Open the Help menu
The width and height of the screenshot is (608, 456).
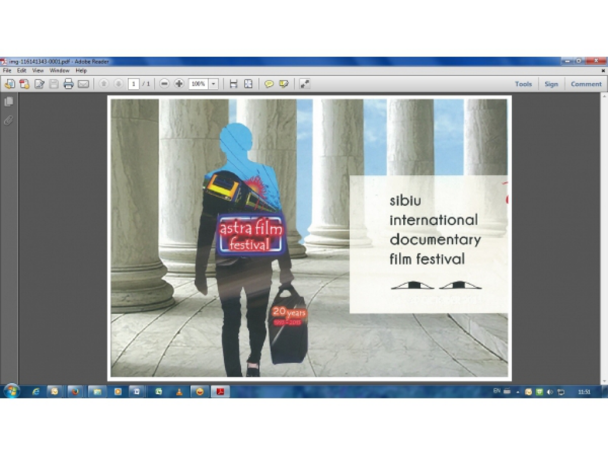(81, 71)
